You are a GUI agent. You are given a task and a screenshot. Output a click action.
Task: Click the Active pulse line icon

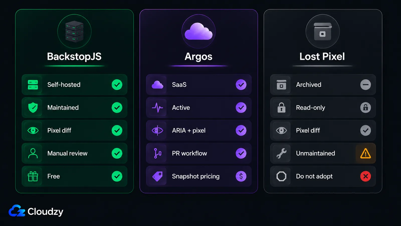(x=157, y=107)
